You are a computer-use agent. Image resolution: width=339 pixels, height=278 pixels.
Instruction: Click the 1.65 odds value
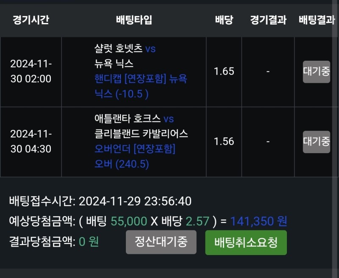coord(224,71)
